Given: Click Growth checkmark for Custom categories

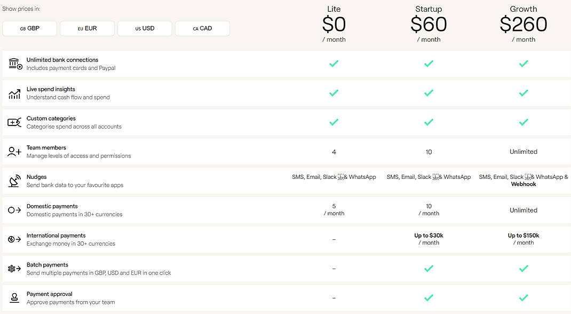Looking at the screenshot, I should coord(524,122).
